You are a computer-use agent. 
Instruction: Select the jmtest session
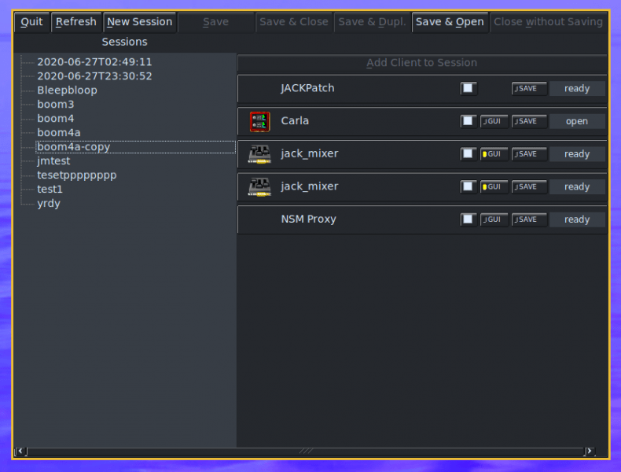click(53, 161)
